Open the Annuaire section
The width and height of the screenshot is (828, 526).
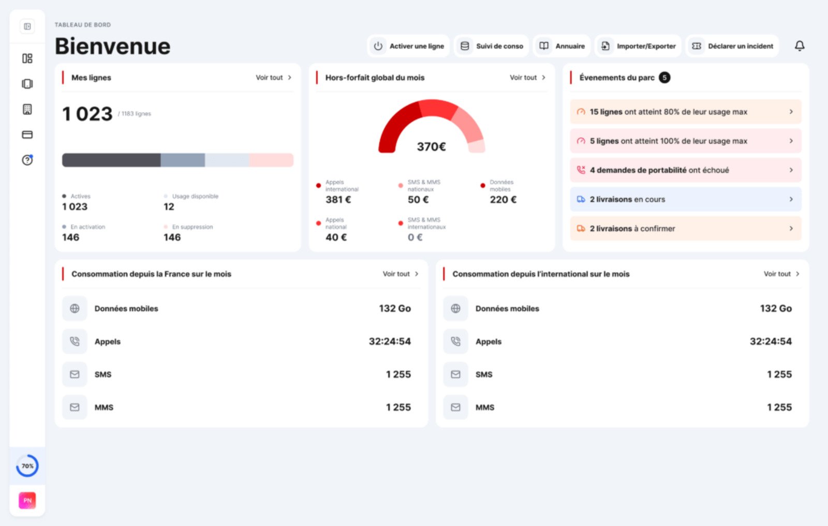(x=561, y=46)
